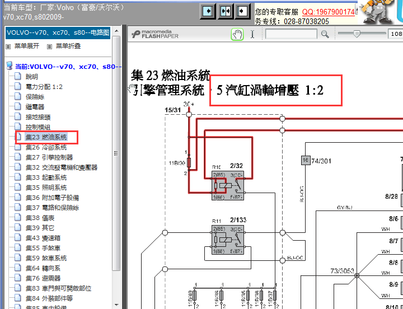
Task: Open the 繼電器 tree item
Action: [x=35, y=107]
